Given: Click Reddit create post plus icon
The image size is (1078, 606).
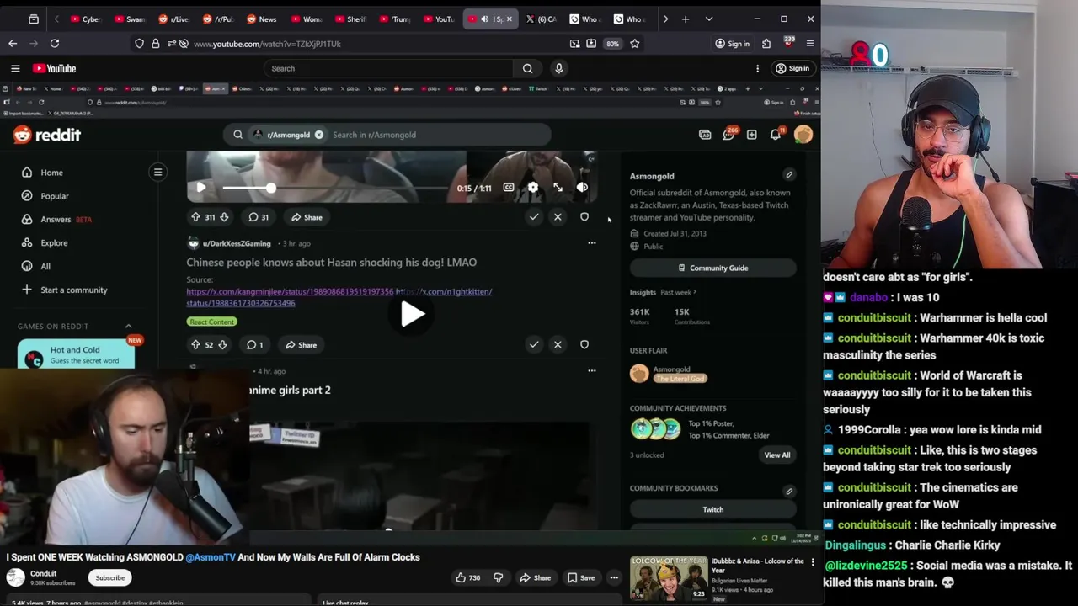Looking at the screenshot, I should [x=751, y=135].
